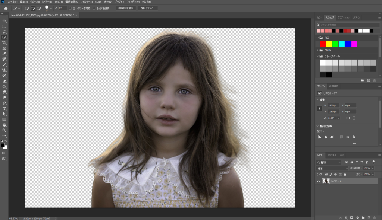The image size is (382, 220).
Task: Hide the レイヤー 0 layer visibility
Action: (318, 182)
